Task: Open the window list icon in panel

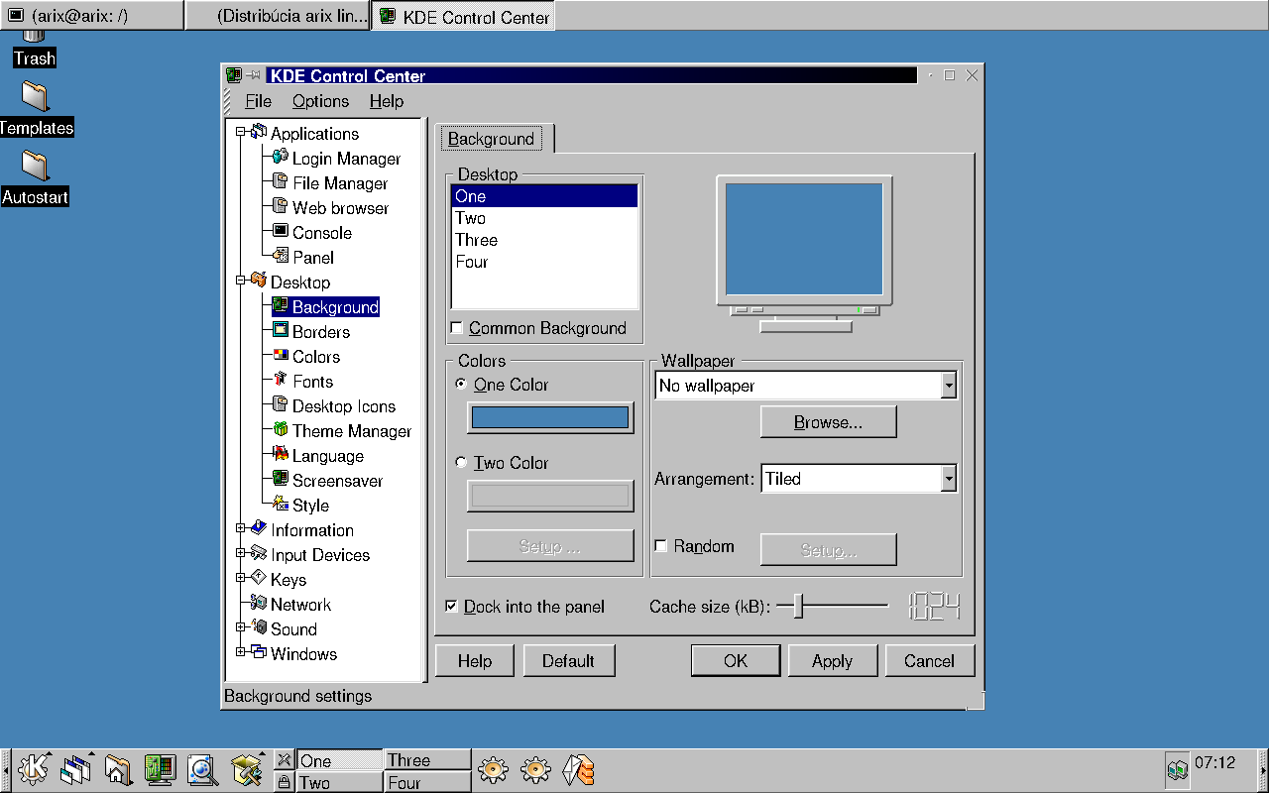Action: click(75, 768)
